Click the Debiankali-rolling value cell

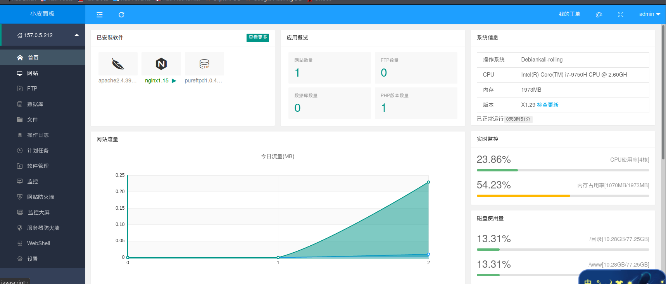click(x=582, y=60)
